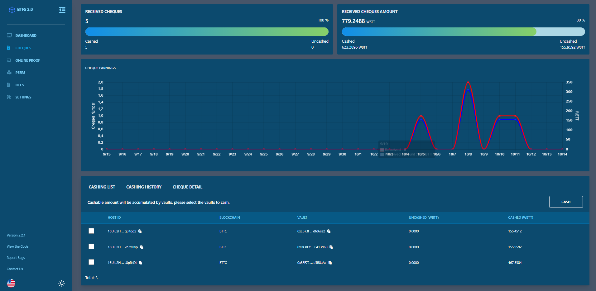Copy host ID ending q8itqq2

140,231
